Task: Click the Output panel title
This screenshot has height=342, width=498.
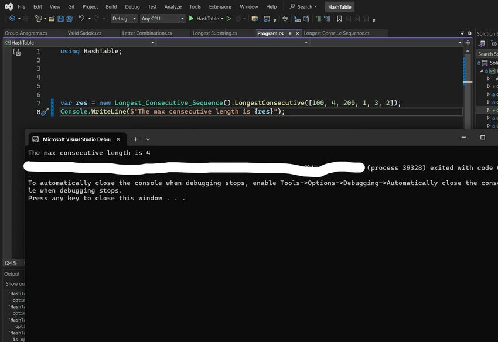Action: click(x=12, y=274)
